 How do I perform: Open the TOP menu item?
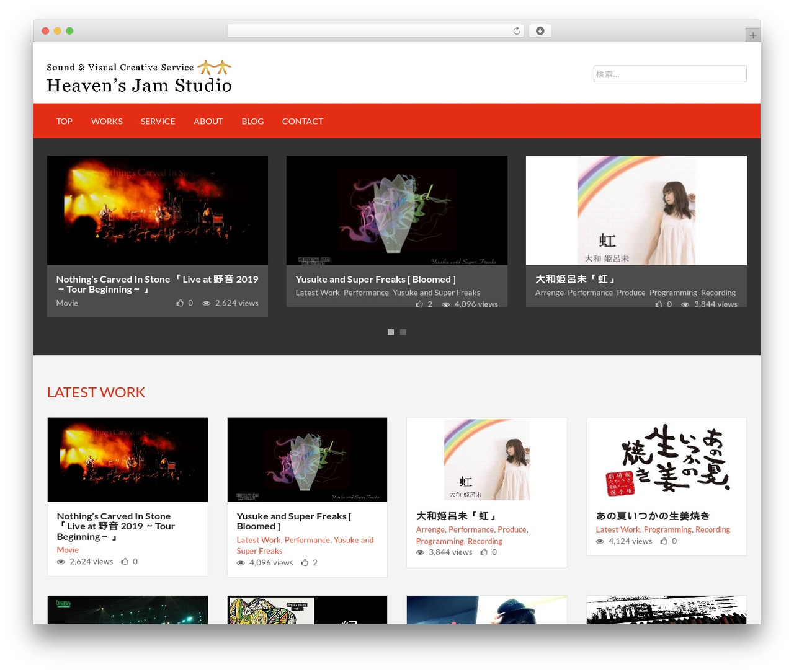click(x=65, y=121)
